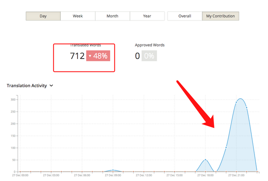The image size is (268, 181).
Task: Select the Day period tab
Action: pos(43,16)
